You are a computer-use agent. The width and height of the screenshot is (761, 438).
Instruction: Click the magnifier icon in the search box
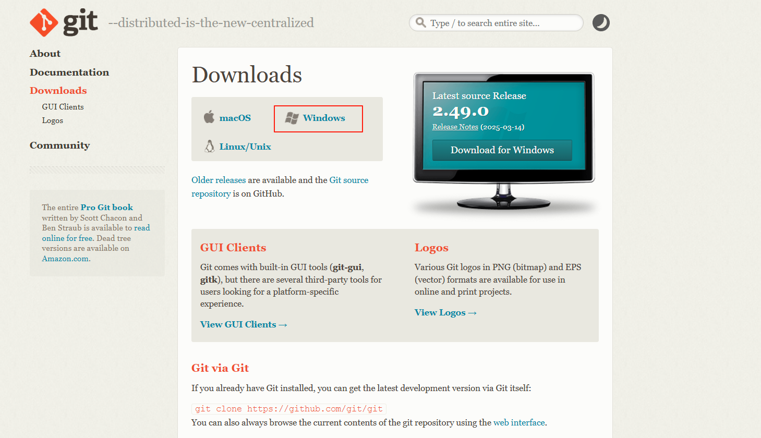click(420, 22)
